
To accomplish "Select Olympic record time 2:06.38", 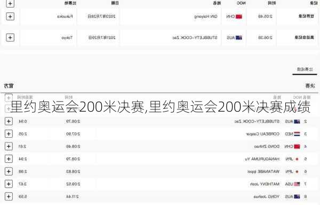I will click(x=265, y=37).
